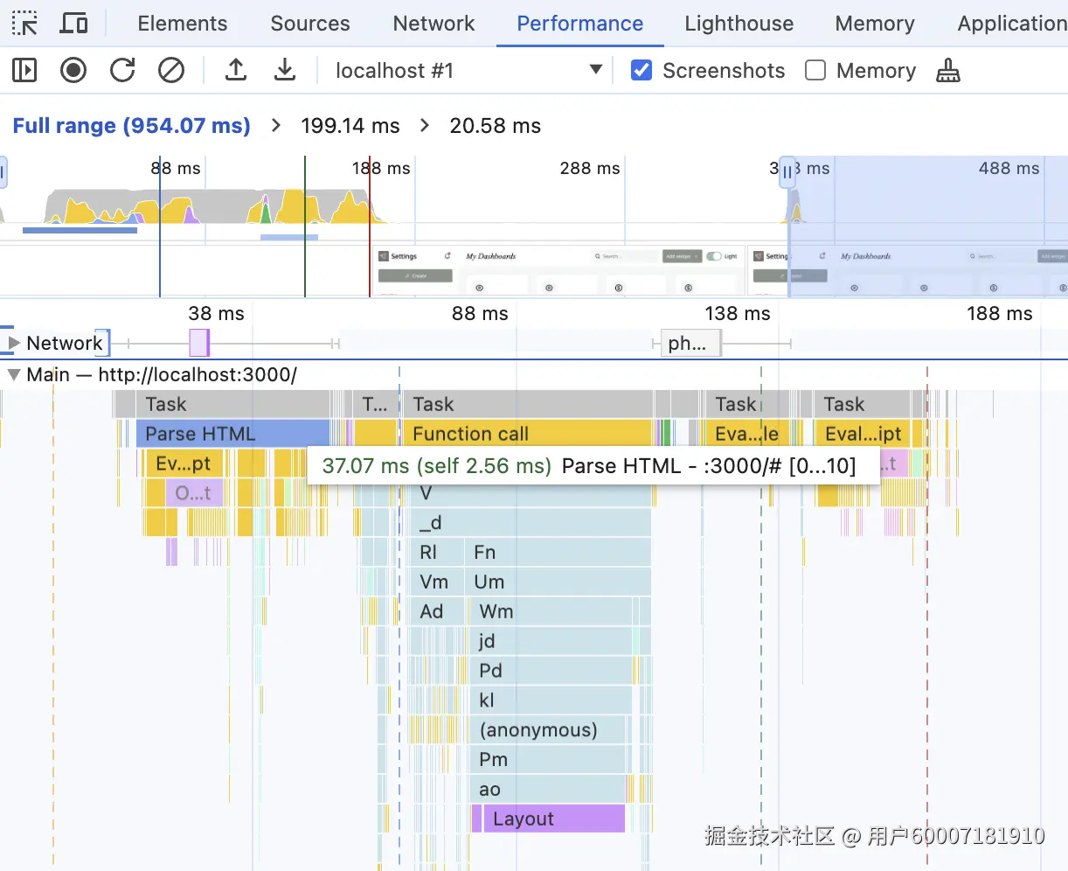Select the Fn flame entry
The height and width of the screenshot is (871, 1068).
558,553
